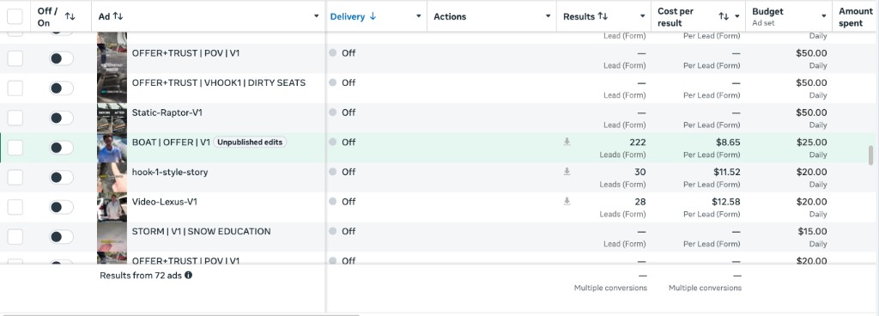Click the export icon in Video-Lexus-V1 row
The image size is (879, 316).
point(567,202)
